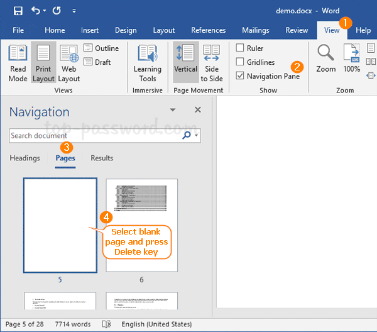Enable the Ruler checkbox
Screen dimensions: 377x332
240,48
